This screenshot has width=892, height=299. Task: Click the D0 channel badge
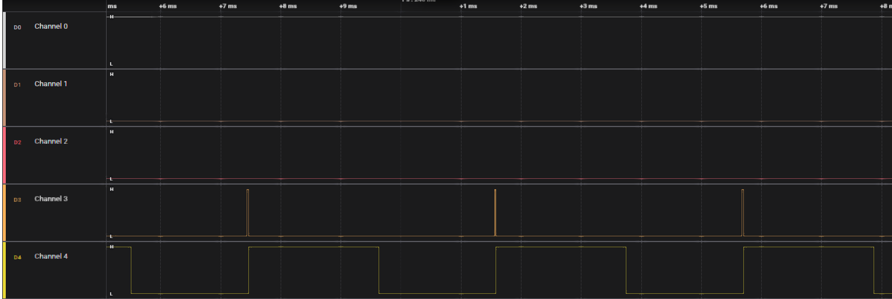17,27
